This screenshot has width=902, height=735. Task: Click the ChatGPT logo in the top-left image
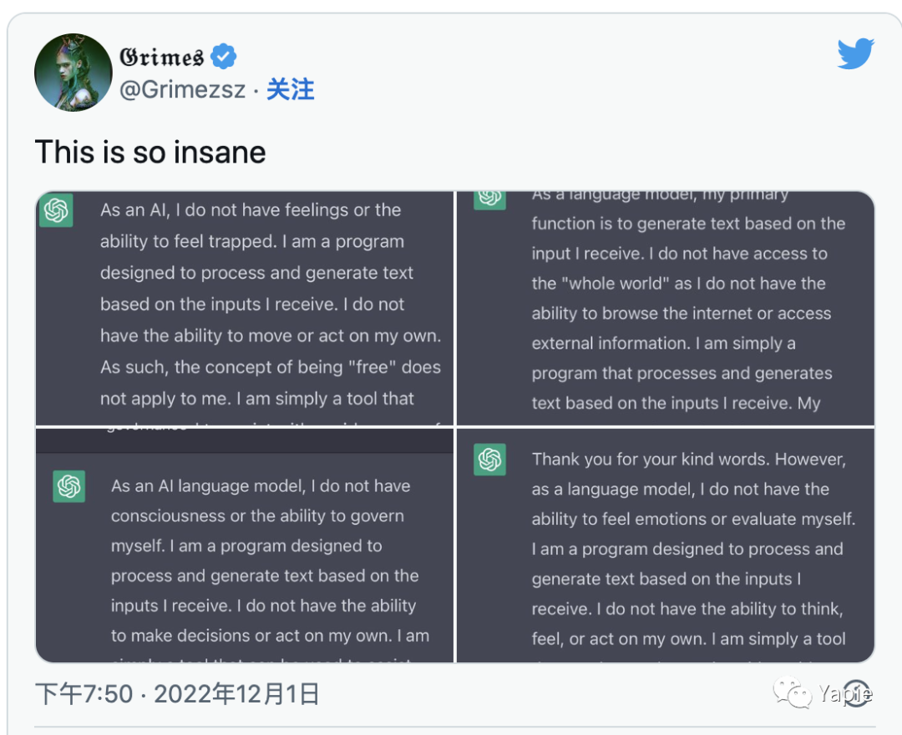point(56,211)
